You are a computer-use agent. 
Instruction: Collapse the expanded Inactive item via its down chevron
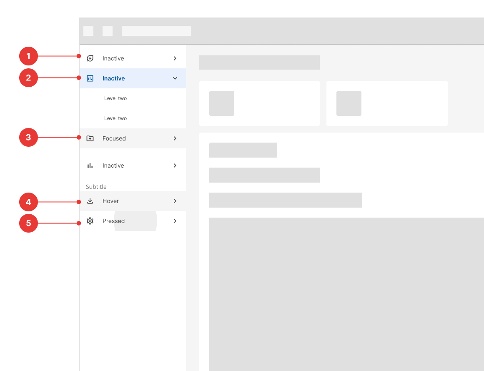pos(175,78)
